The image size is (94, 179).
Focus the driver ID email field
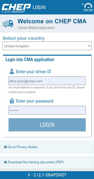coord(47,81)
